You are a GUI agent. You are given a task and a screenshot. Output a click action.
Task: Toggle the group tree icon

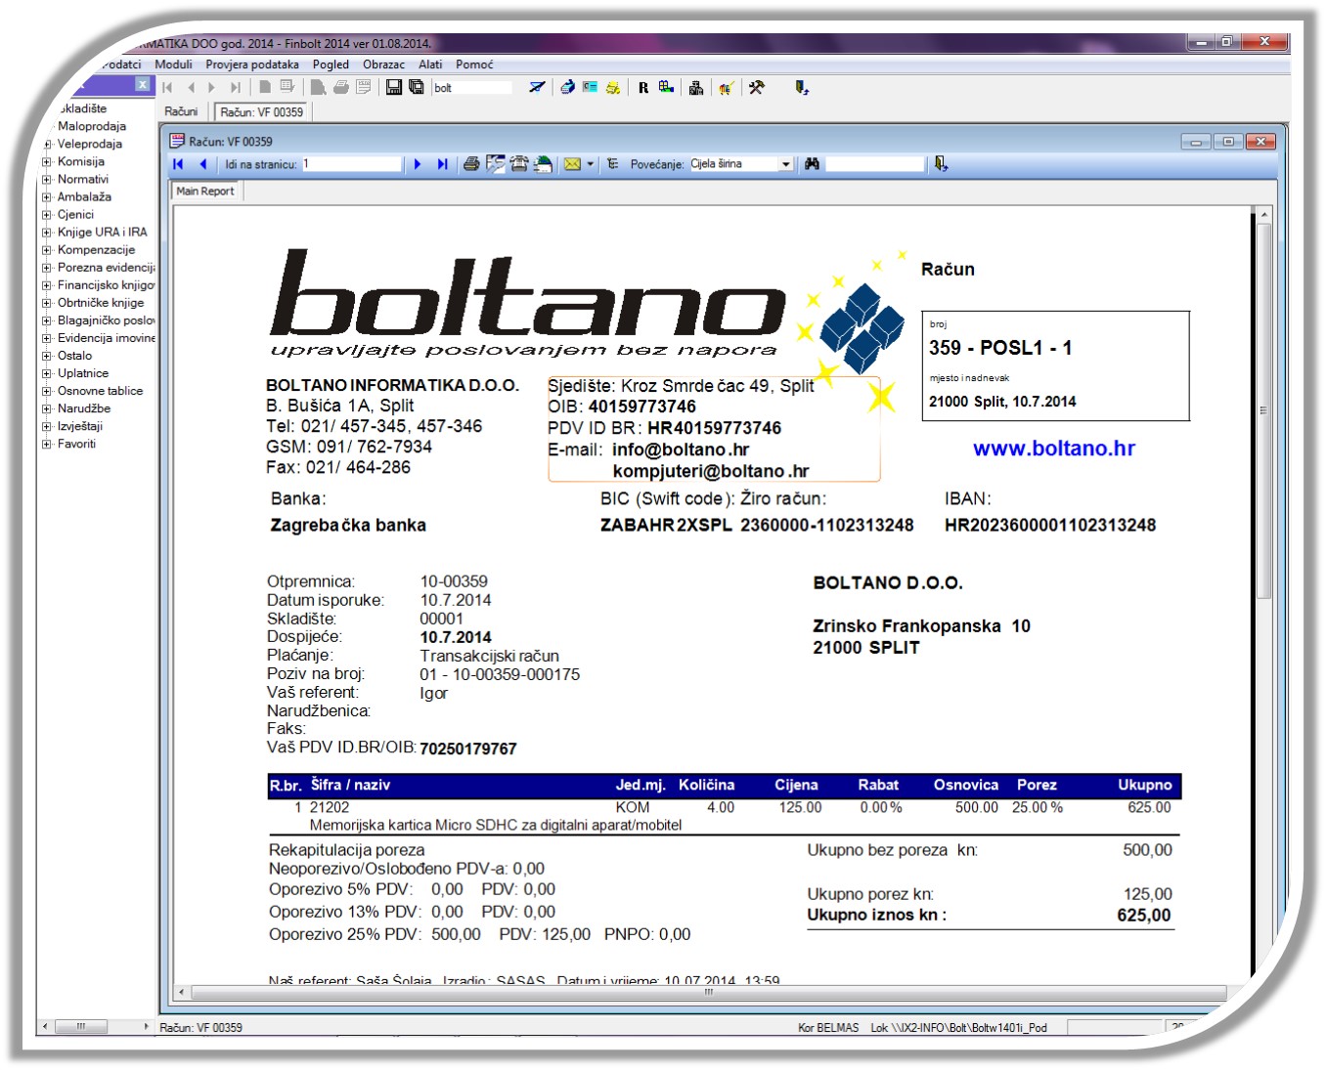tap(613, 164)
